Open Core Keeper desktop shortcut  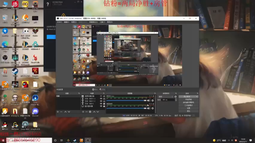click(35, 100)
